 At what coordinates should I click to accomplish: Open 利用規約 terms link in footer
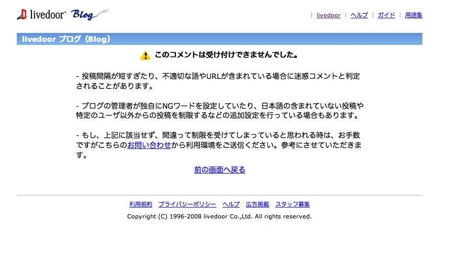click(x=141, y=204)
